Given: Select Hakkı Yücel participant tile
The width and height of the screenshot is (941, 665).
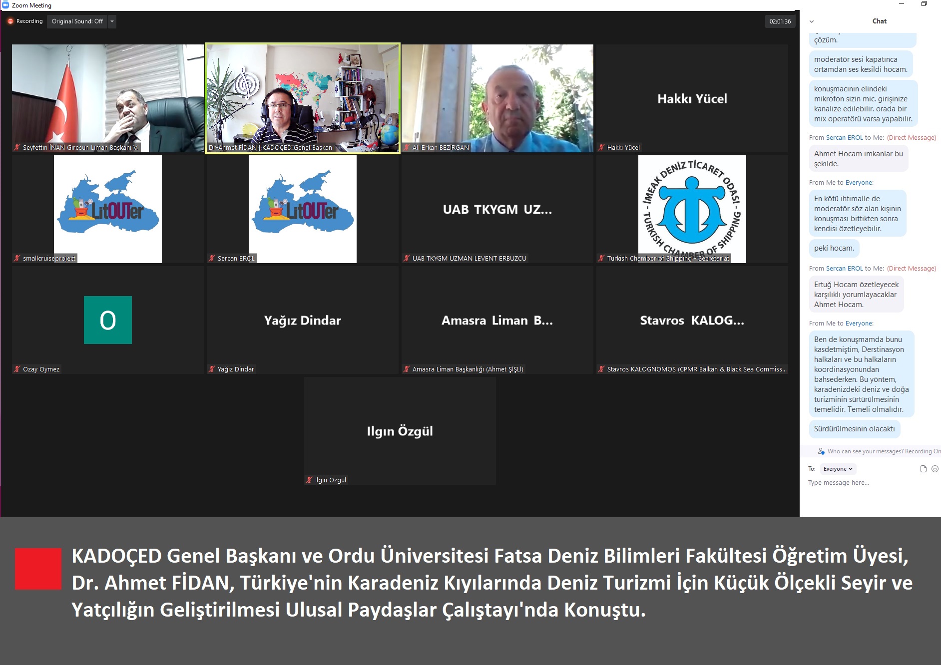Looking at the screenshot, I should [692, 98].
